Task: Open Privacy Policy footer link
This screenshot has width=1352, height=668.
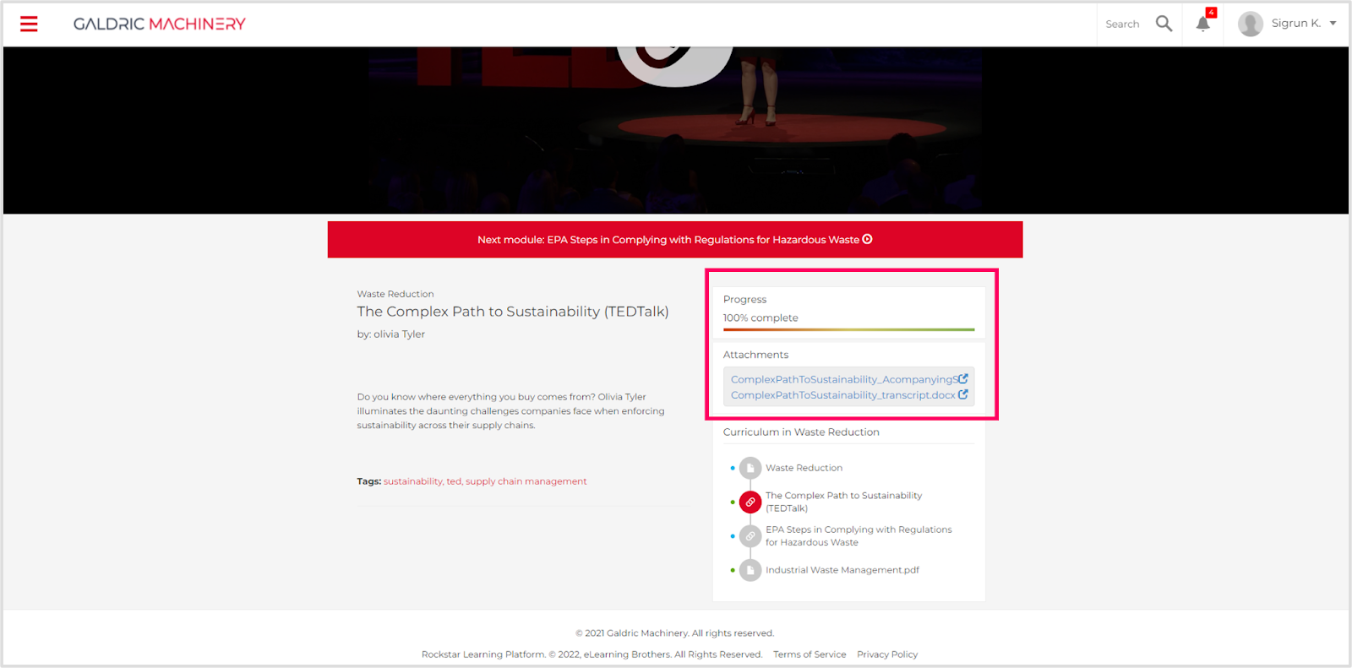Action: pyautogui.click(x=887, y=654)
